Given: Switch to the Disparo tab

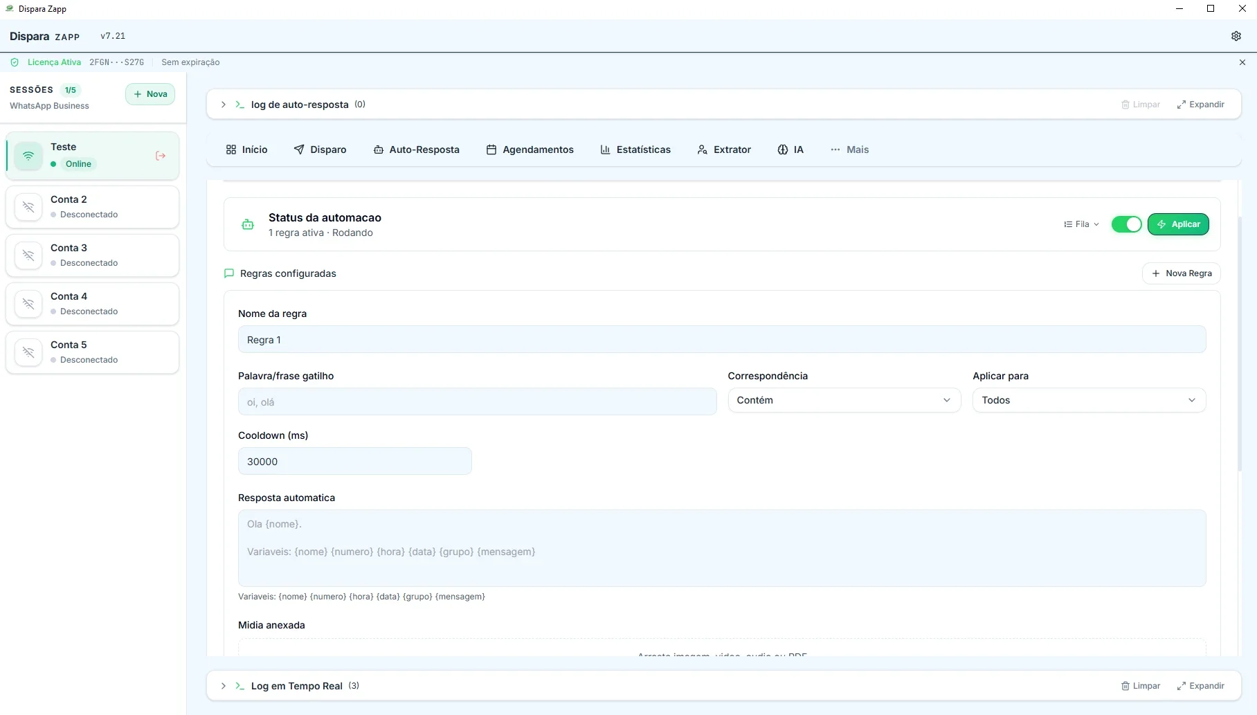Looking at the screenshot, I should [320, 150].
